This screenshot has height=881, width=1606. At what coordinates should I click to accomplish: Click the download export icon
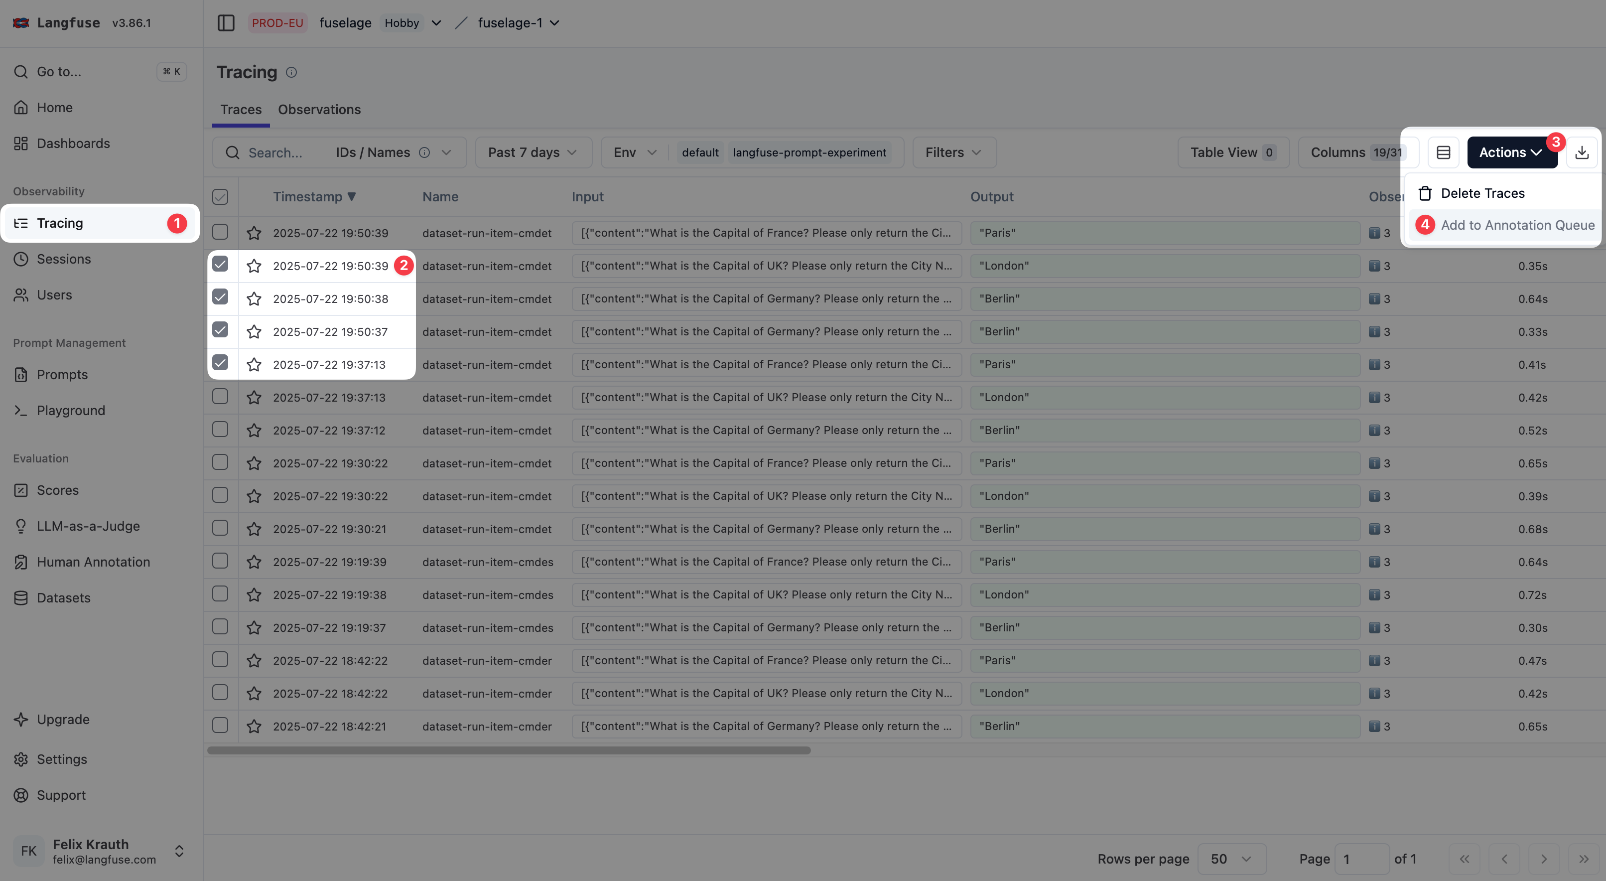[x=1582, y=152]
